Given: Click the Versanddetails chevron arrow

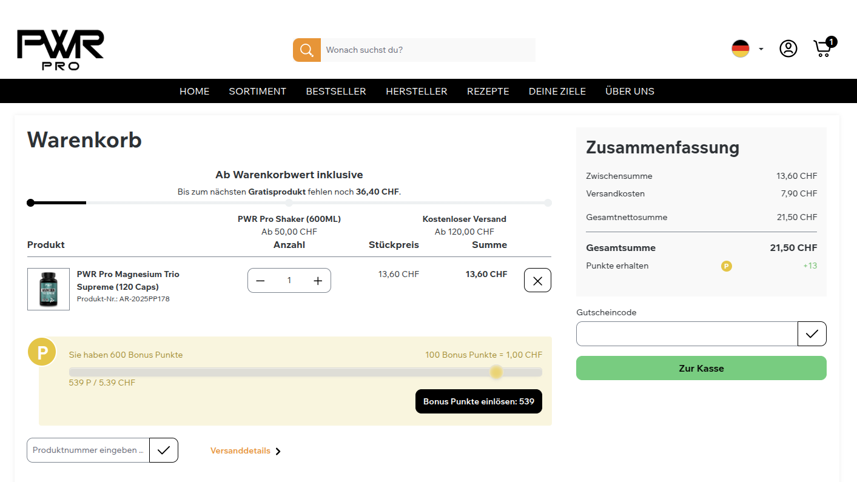Looking at the screenshot, I should coord(278,451).
